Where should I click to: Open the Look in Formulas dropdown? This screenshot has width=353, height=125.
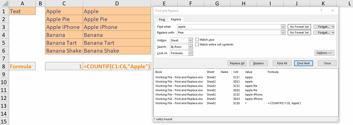(191, 53)
